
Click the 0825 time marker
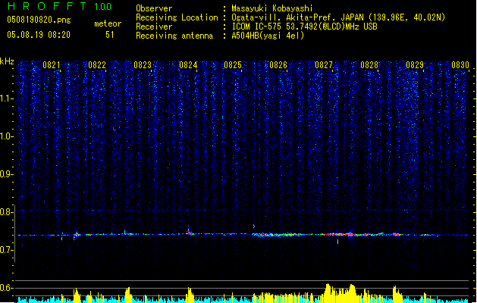[233, 65]
